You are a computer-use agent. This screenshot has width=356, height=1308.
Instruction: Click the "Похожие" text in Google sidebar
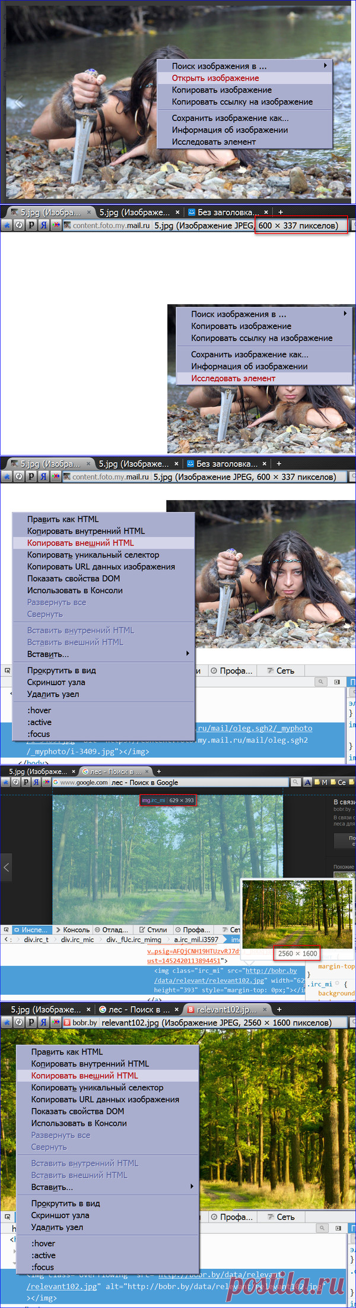pos(344,867)
